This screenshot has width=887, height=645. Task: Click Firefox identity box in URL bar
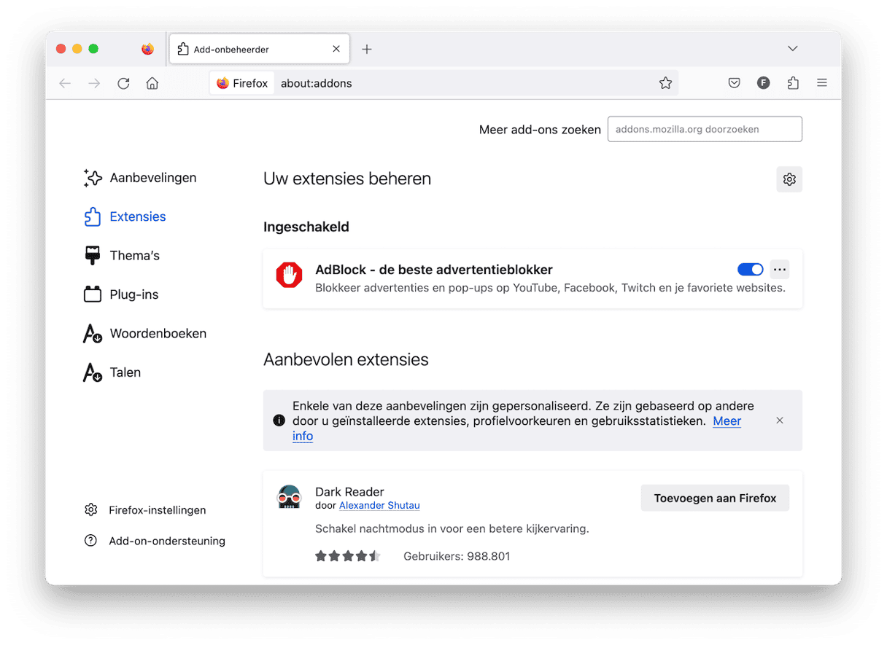[243, 83]
